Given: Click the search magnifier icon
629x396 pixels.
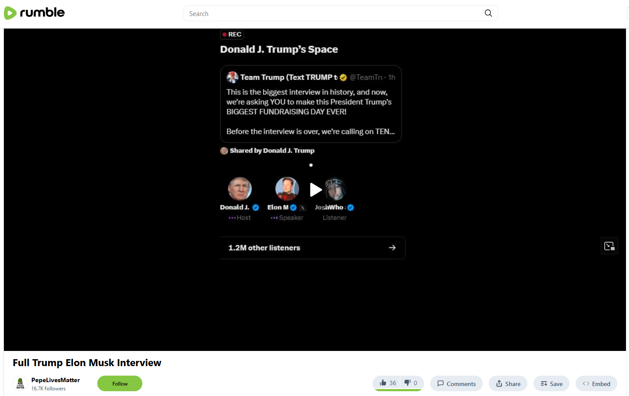Looking at the screenshot, I should 488,13.
